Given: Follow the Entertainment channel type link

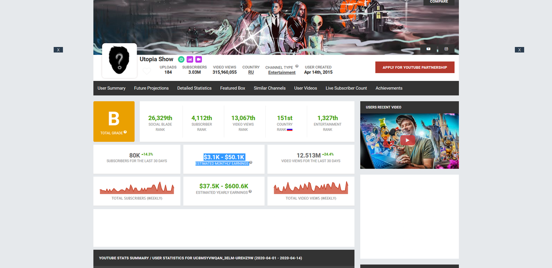Looking at the screenshot, I should point(282,73).
